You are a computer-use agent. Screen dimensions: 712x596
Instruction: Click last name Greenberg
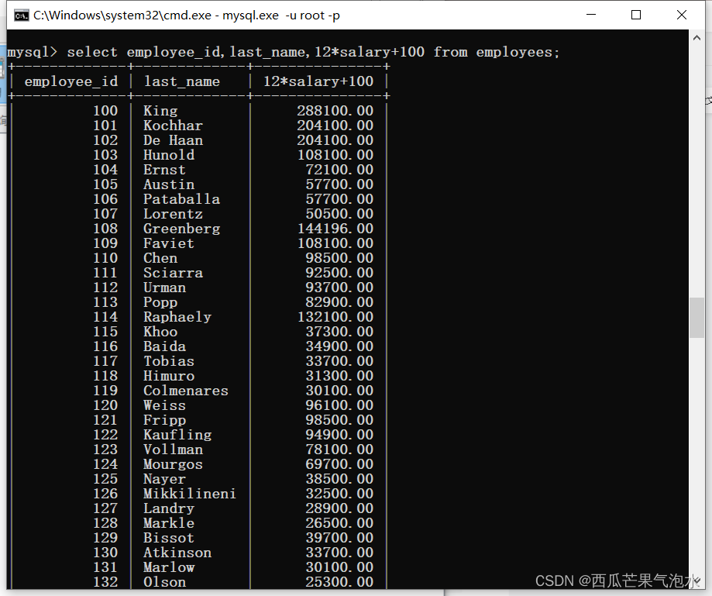[x=181, y=229]
